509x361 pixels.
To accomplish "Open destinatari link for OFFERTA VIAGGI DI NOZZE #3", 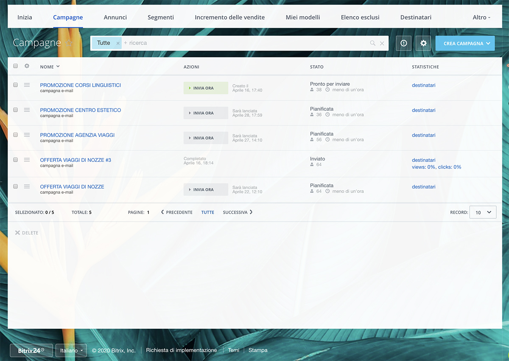I will click(x=424, y=160).
